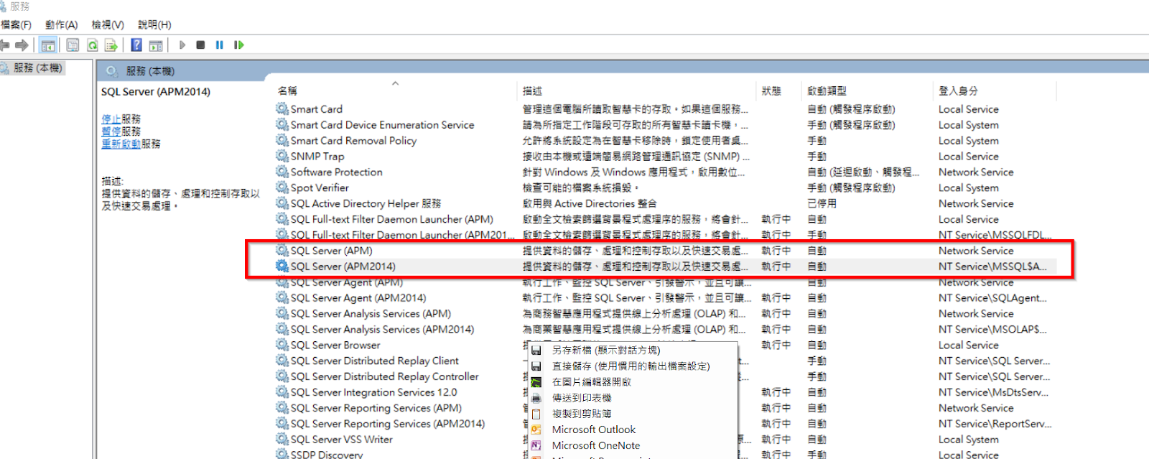Click gear icon of SQL Server VSS Writer
The height and width of the screenshot is (459, 1149).
[282, 439]
